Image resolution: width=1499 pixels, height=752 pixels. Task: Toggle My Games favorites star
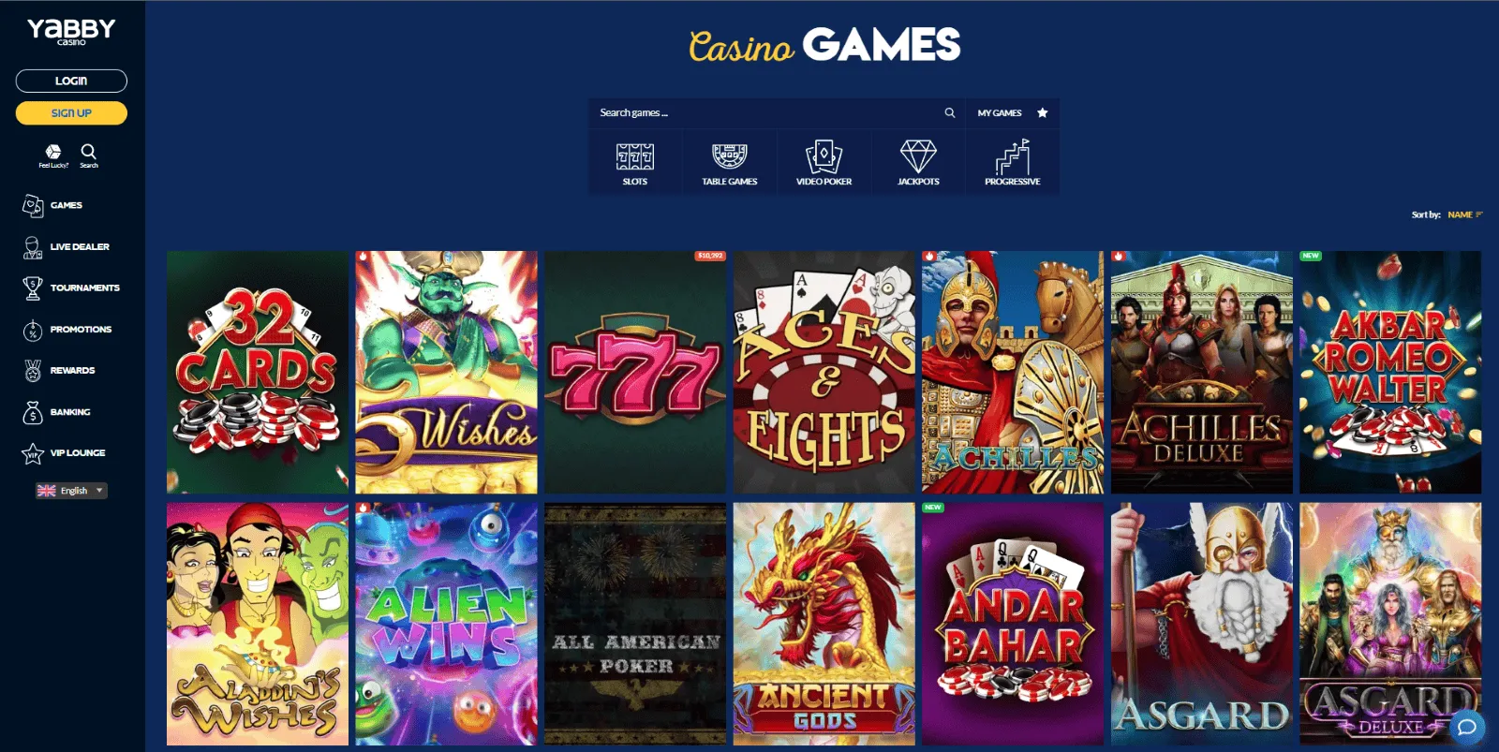[x=1042, y=112]
